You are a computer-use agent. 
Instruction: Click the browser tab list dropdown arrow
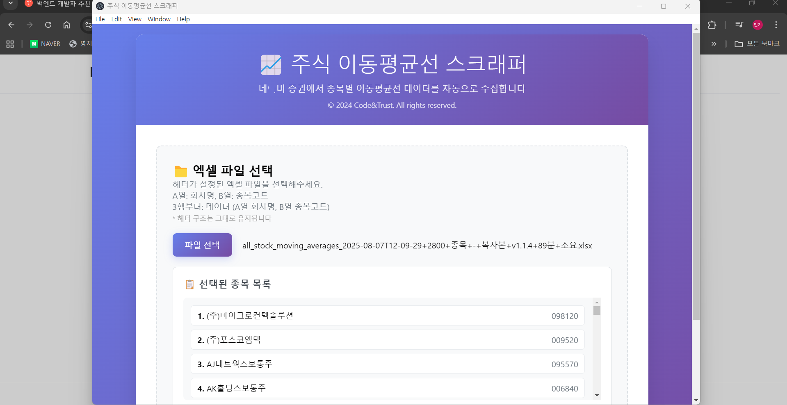(11, 4)
